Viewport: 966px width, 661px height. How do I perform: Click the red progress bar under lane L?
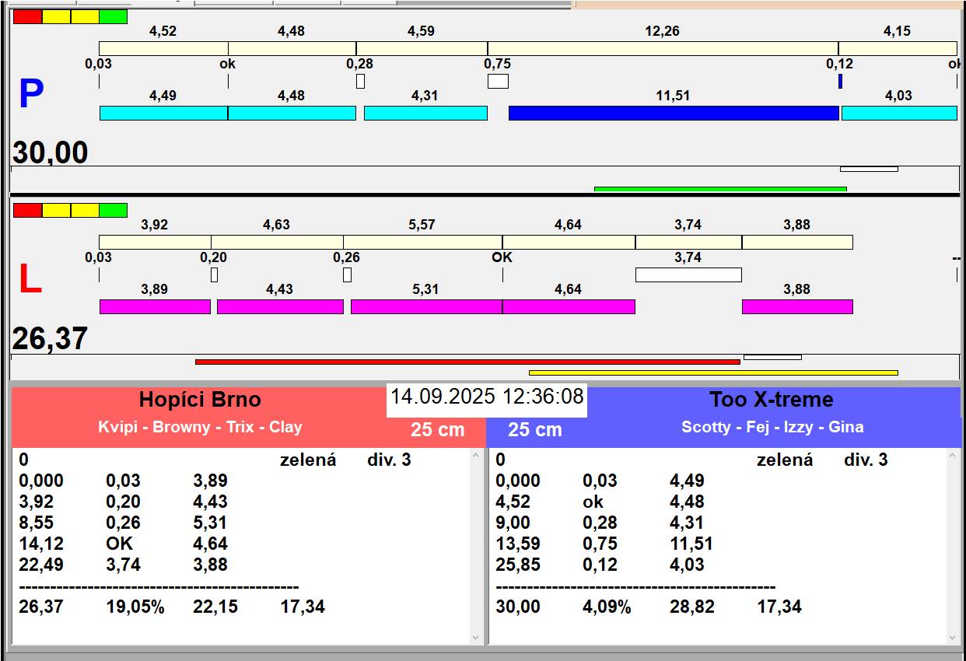click(x=467, y=362)
